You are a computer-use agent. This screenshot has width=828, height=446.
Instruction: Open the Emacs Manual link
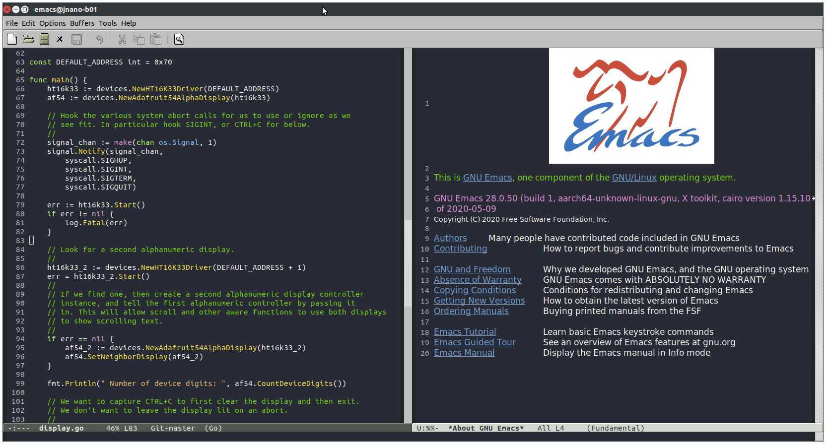point(464,353)
